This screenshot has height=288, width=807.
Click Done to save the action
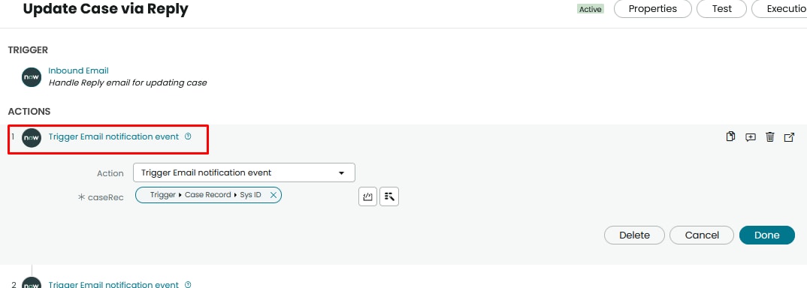coord(767,235)
